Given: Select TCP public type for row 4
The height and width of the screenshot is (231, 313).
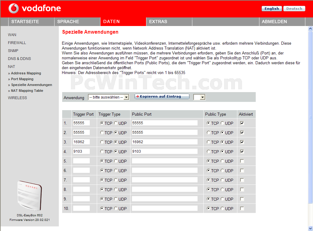Looking at the screenshot, I should (x=209, y=152).
